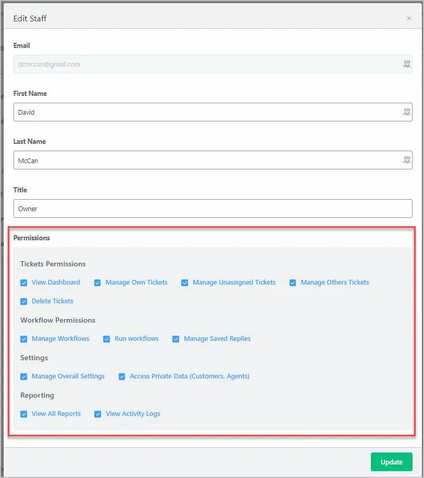The height and width of the screenshot is (478, 424).
Task: Toggle the Manage Own Tickets checkbox
Action: coord(97,283)
